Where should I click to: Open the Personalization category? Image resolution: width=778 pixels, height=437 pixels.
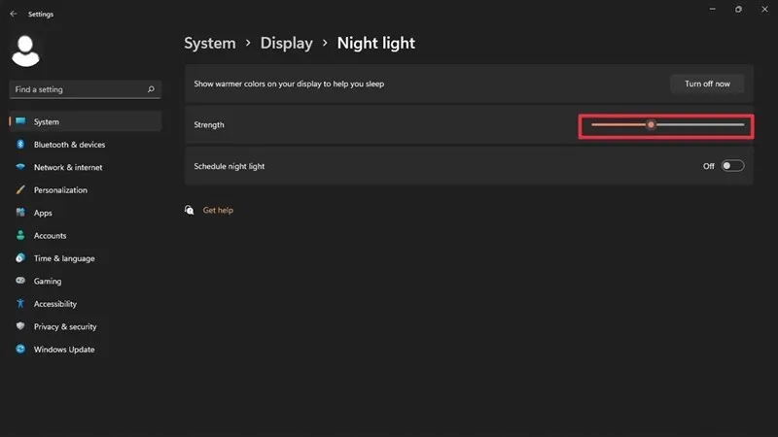pos(86,189)
